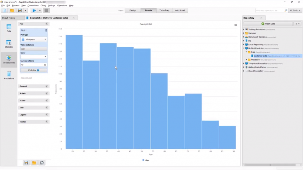This screenshot has width=303, height=170.
Task: Open the chart hamburger menu
Action: 236,25
